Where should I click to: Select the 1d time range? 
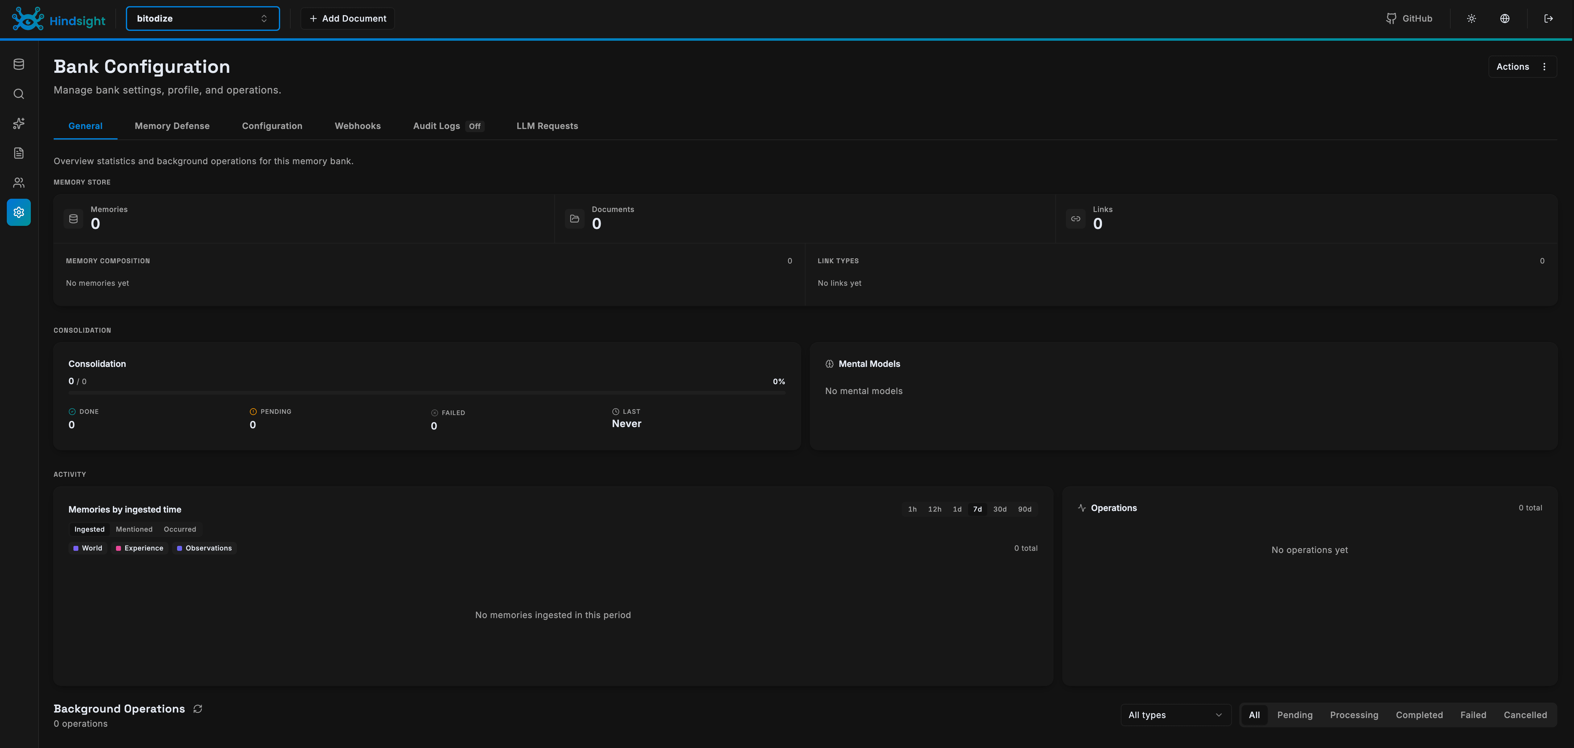[x=957, y=509]
